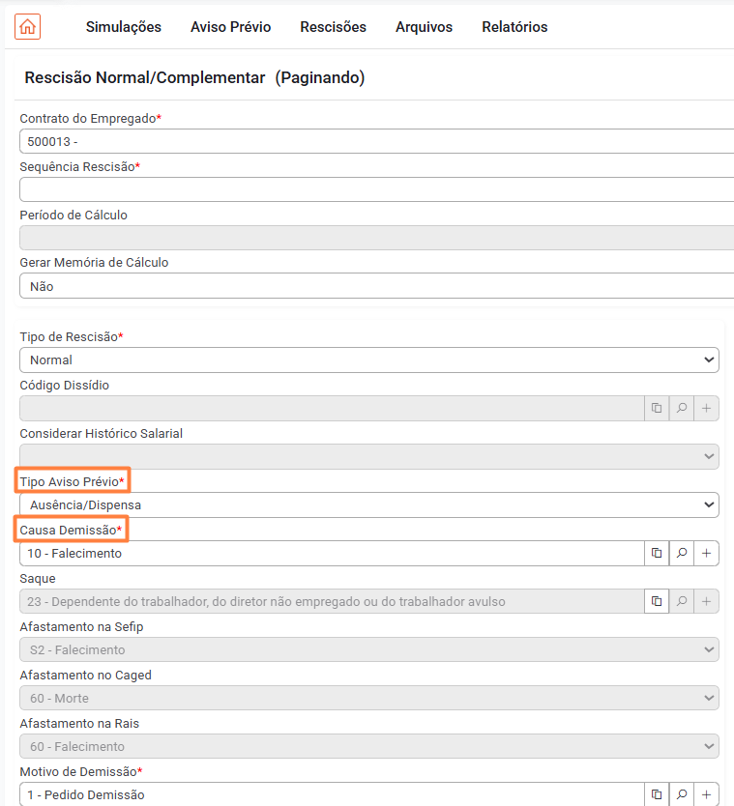Open the Aviso Prévio menu
This screenshot has width=734, height=806.
click(x=230, y=27)
